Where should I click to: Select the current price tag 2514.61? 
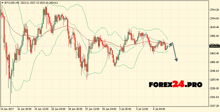pyautogui.click(x=214, y=46)
